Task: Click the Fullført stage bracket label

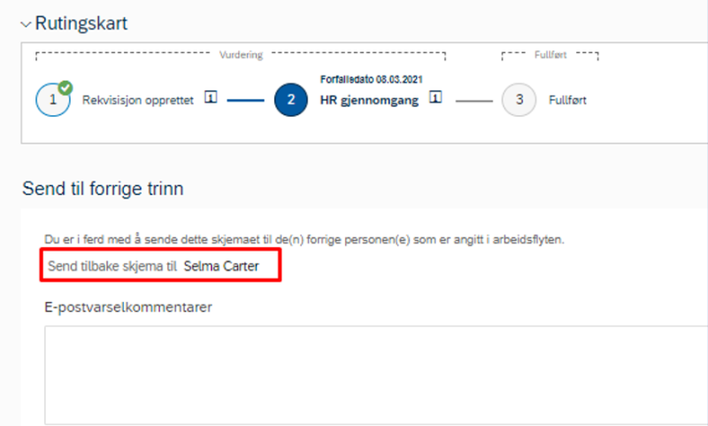Action: coord(550,55)
